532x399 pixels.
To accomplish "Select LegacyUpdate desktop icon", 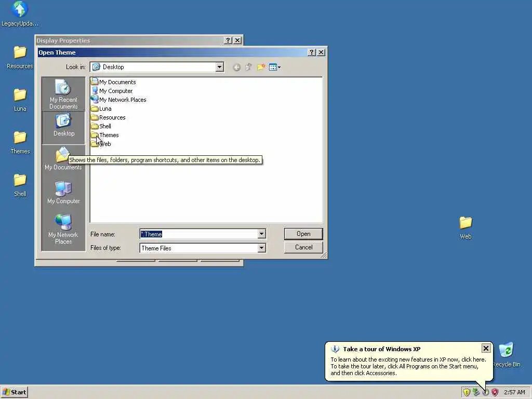I will coord(20,14).
